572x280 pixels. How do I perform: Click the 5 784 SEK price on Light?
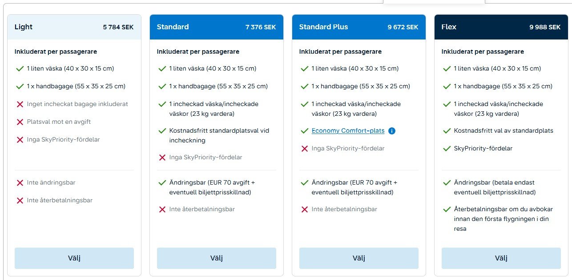[118, 27]
